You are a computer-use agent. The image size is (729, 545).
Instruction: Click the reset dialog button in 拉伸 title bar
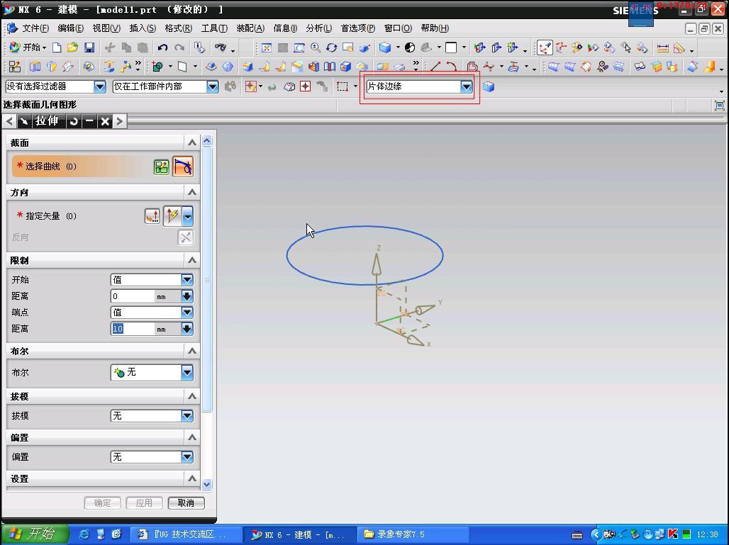[x=74, y=121]
